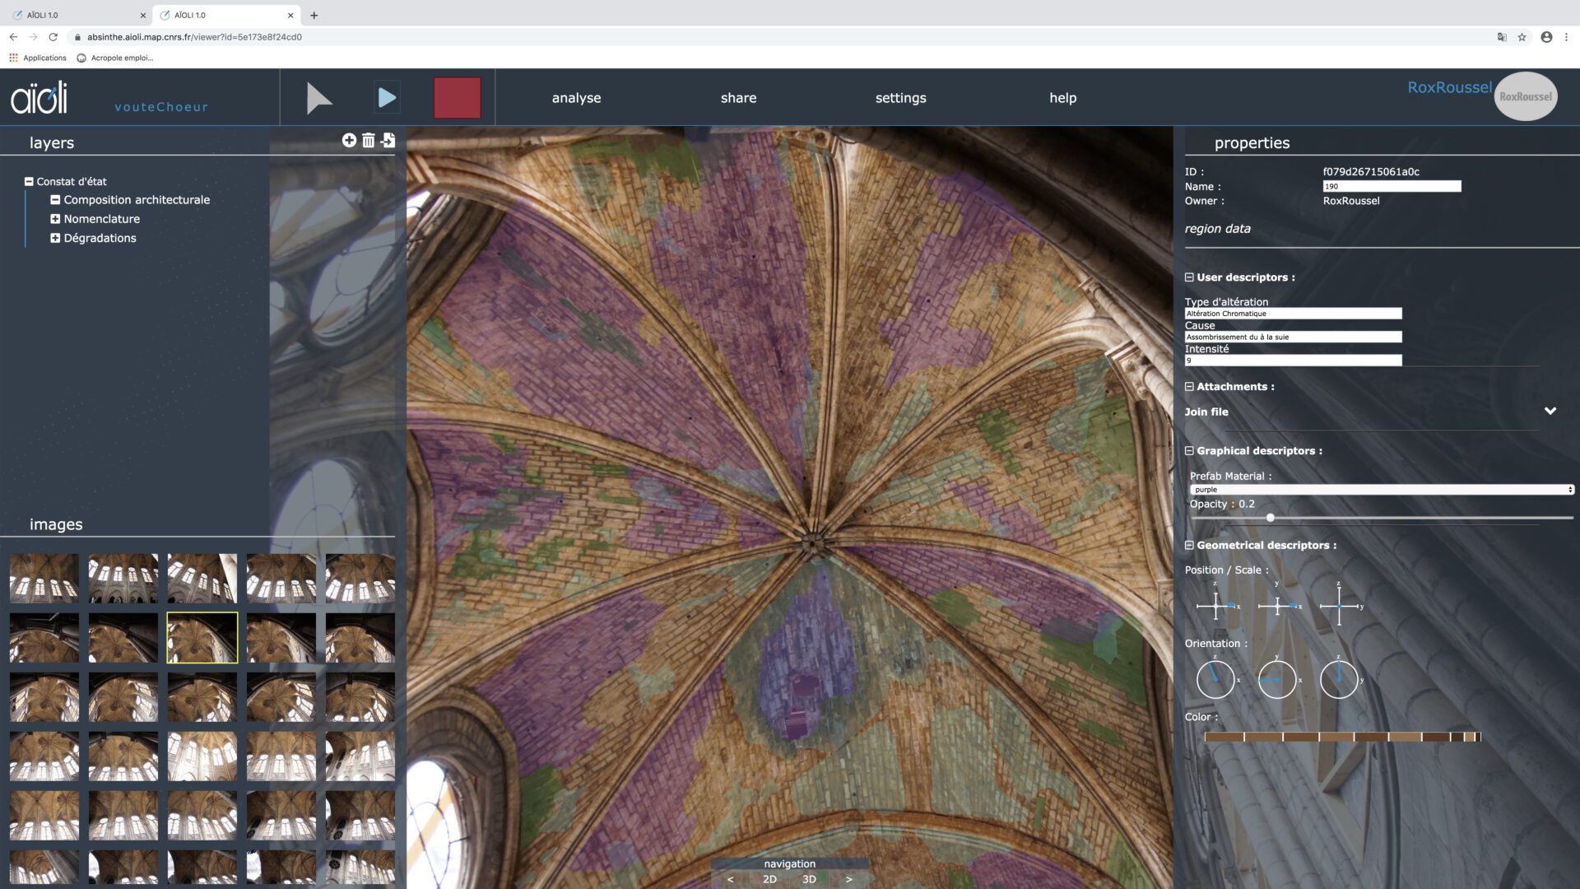Click the blue play-arrow tool button
Image resolution: width=1580 pixels, height=889 pixels.
pyautogui.click(x=387, y=98)
